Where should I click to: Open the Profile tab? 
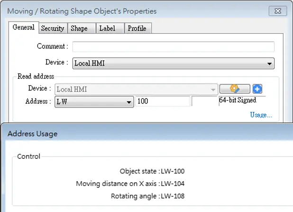pos(138,28)
